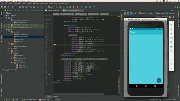The width and height of the screenshot is (180, 101).
Task: Click the Find magnifier icon in toolbar
Action: [x=31, y=7]
